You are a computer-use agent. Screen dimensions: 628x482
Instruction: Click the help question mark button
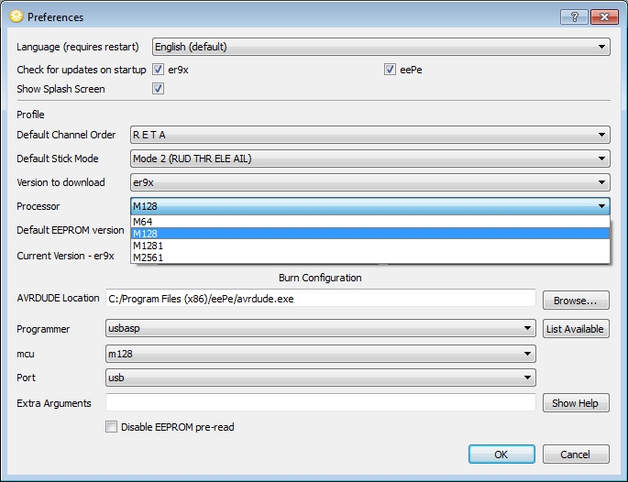pyautogui.click(x=574, y=16)
